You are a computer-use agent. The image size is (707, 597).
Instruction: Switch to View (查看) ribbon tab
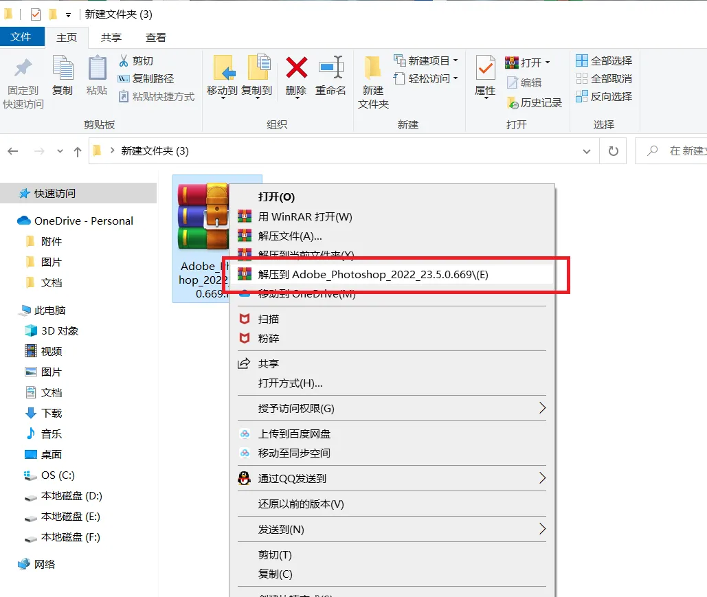pyautogui.click(x=156, y=37)
